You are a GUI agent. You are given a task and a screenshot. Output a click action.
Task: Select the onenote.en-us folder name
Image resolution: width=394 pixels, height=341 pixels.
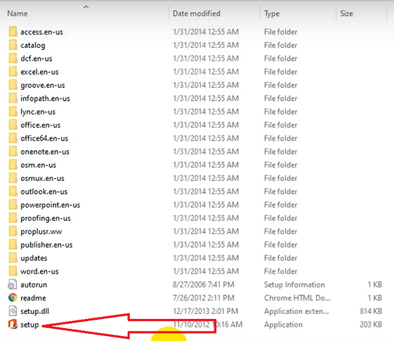tap(45, 151)
